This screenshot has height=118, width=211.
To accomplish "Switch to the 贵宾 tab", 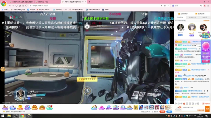I will click(192, 17).
